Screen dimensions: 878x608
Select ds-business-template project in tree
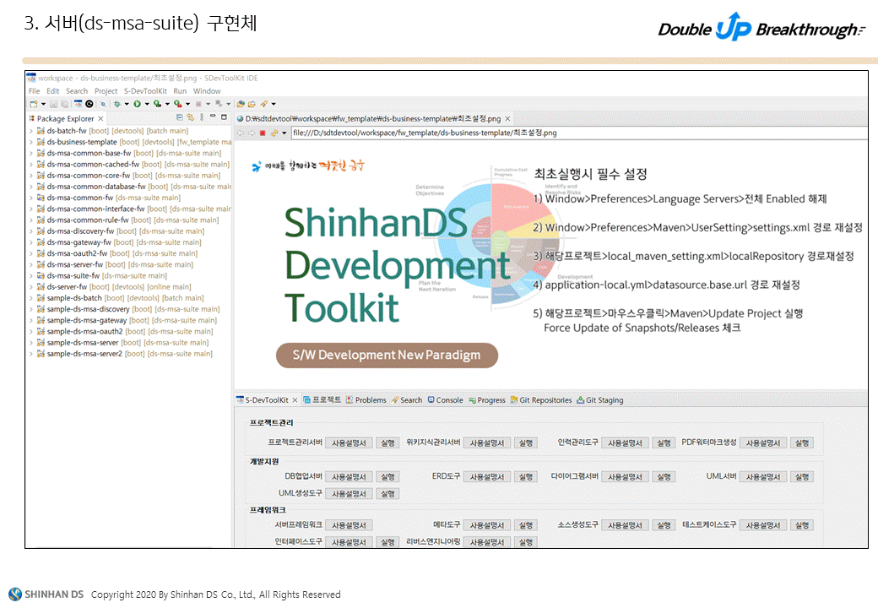(134, 142)
